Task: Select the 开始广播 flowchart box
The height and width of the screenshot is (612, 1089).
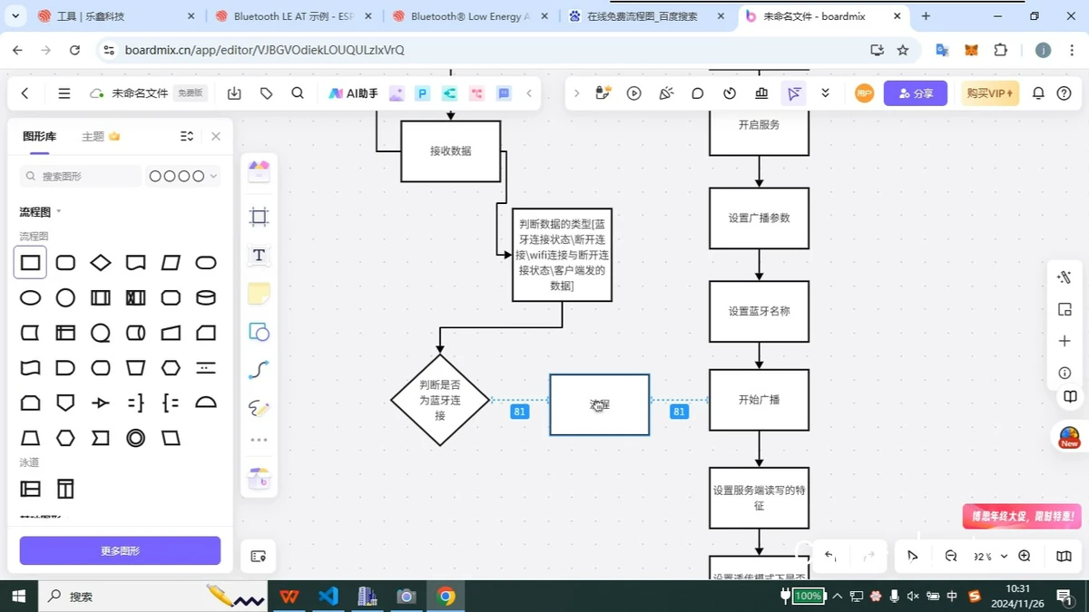Action: click(x=759, y=400)
